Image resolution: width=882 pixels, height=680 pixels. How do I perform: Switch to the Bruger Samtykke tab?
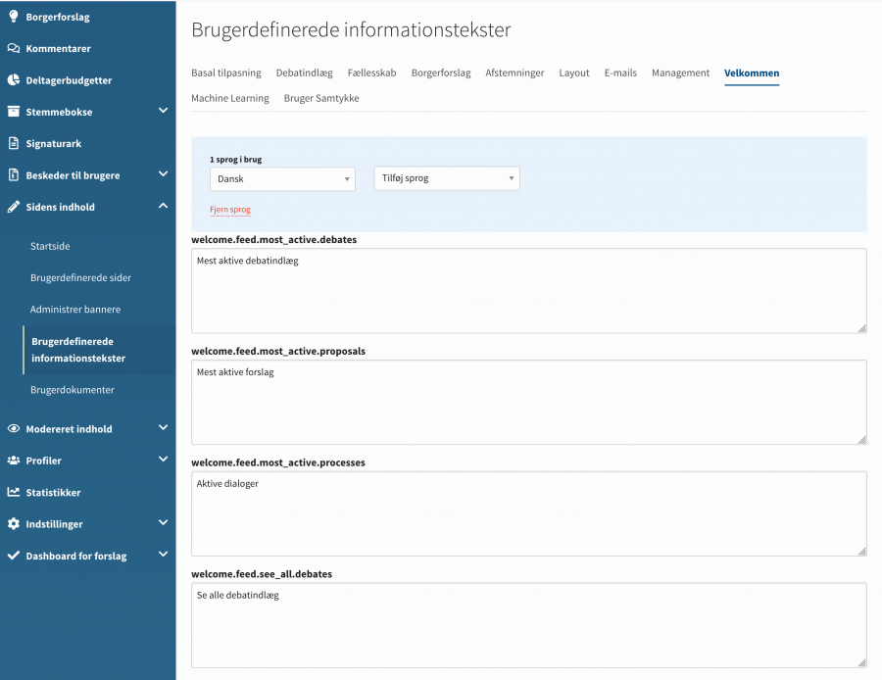point(321,98)
